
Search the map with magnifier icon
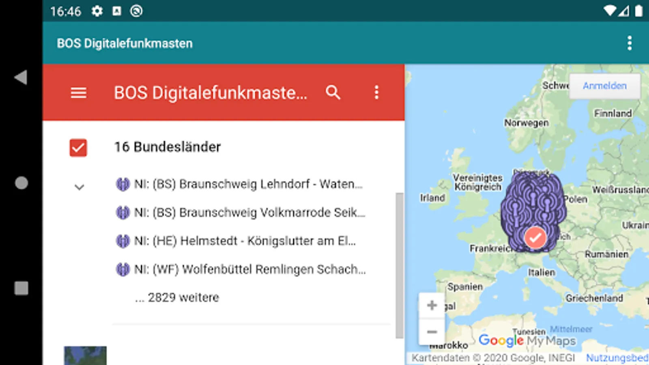333,92
